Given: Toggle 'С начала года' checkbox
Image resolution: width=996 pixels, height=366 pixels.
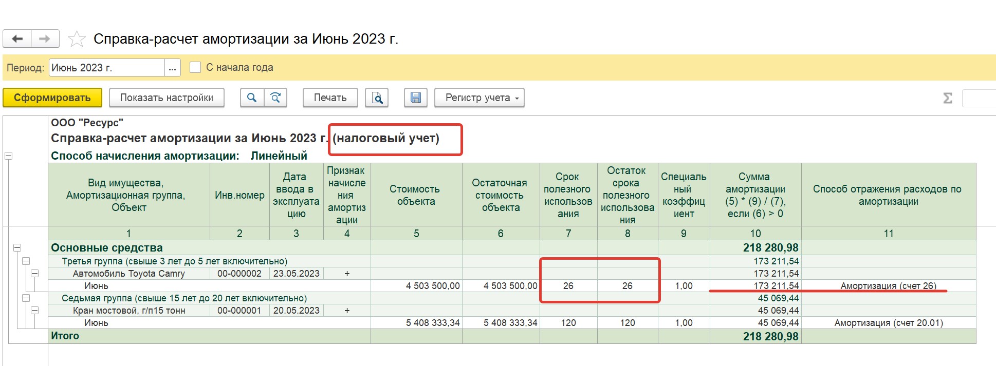Looking at the screenshot, I should 195,67.
